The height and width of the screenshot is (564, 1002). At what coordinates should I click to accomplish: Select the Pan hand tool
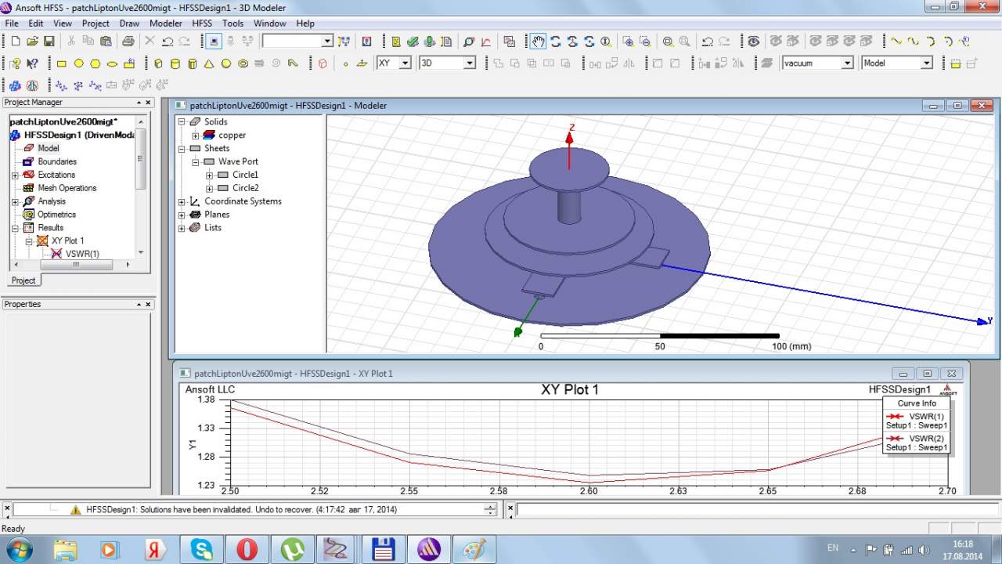pos(538,42)
